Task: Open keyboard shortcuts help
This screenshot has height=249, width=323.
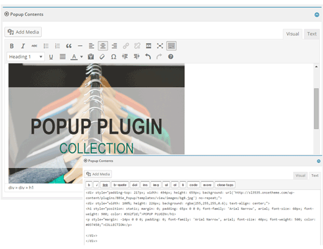Action: pyautogui.click(x=171, y=57)
